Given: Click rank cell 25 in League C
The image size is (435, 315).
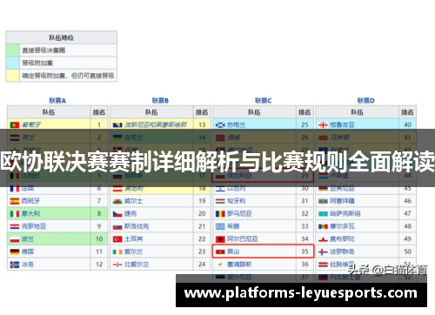Looking at the screenshot, I should pos(304,125).
